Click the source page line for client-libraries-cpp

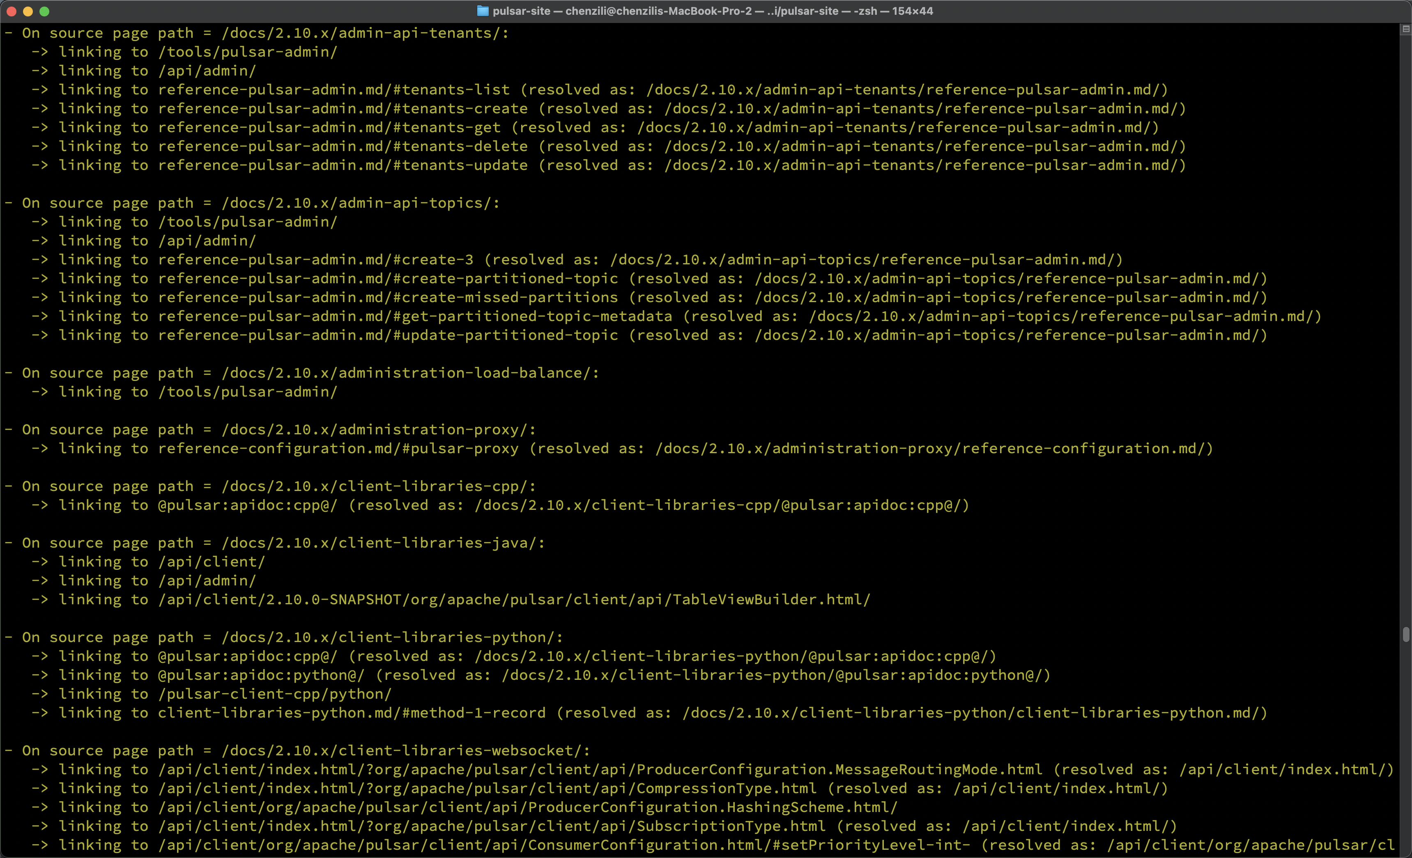pos(270,486)
